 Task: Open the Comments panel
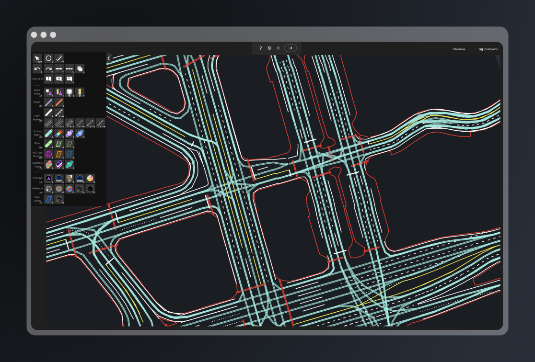click(488, 49)
